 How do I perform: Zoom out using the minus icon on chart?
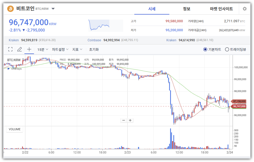tap(123, 120)
